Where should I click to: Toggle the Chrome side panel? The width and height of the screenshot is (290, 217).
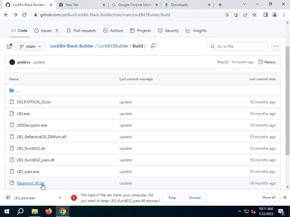266,15
